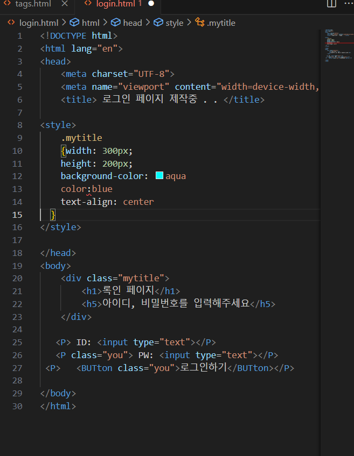Viewport: 354px width, 456px height.
Task: Click the PW: input line
Action: (167, 355)
